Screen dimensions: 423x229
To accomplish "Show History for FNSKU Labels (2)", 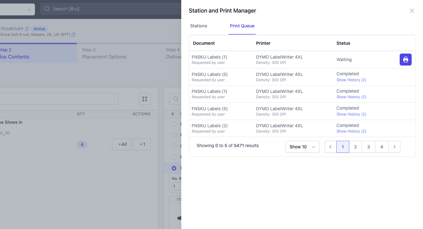I will [x=351, y=131].
